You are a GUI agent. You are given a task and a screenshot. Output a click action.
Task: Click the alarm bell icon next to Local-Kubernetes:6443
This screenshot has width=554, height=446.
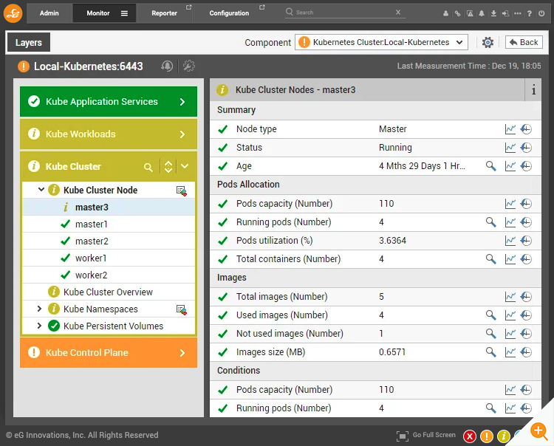tap(167, 66)
